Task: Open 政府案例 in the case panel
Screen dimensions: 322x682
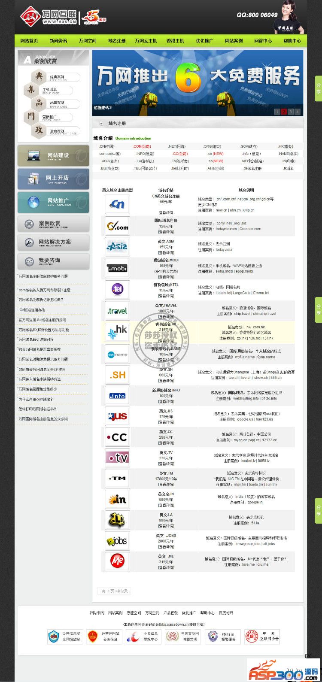Action: coord(58,132)
